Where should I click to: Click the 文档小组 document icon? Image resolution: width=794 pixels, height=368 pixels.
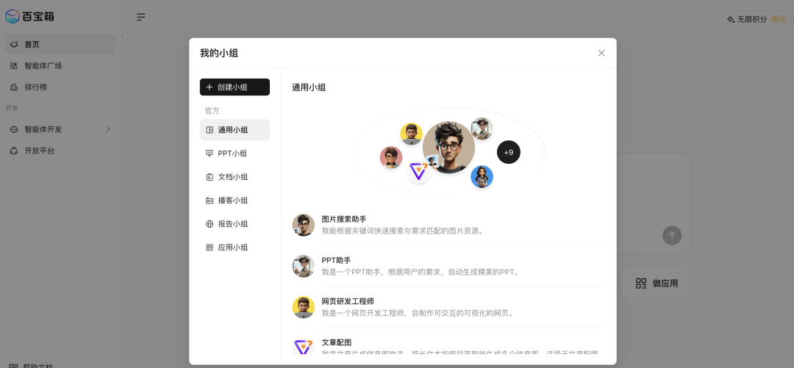[x=210, y=177]
